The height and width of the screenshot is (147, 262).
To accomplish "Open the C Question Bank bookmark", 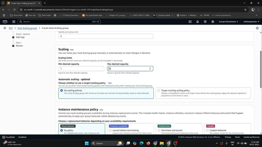I will (163, 15).
